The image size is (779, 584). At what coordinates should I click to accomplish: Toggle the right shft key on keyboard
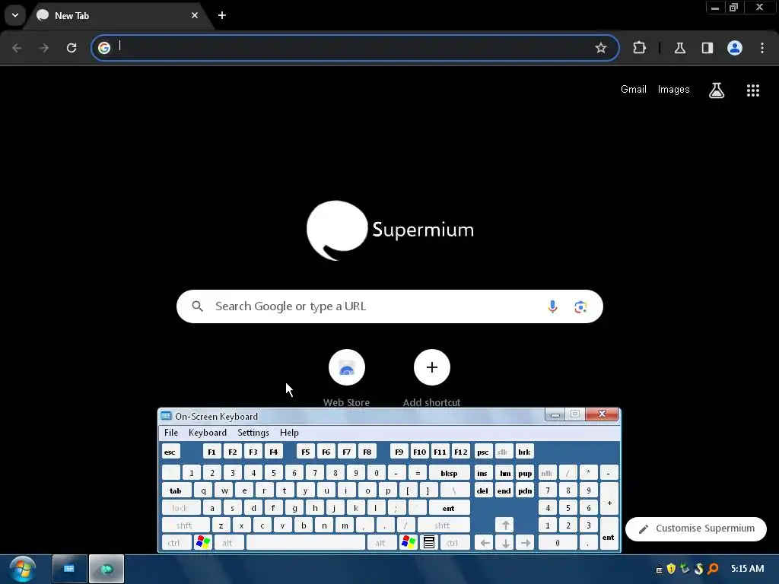click(442, 525)
